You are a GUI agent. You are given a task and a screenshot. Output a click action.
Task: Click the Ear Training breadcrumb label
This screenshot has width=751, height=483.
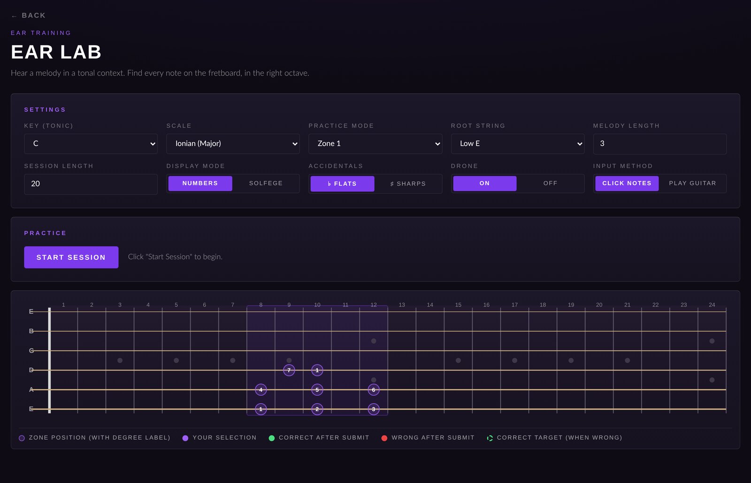(41, 33)
